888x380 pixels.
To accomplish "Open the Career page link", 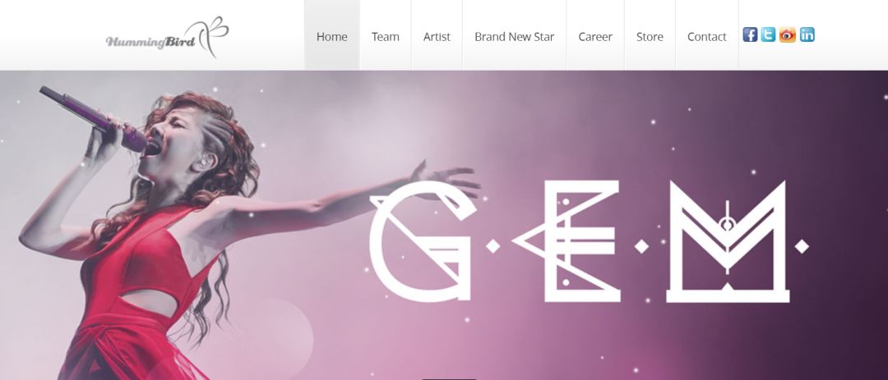I will pos(595,35).
